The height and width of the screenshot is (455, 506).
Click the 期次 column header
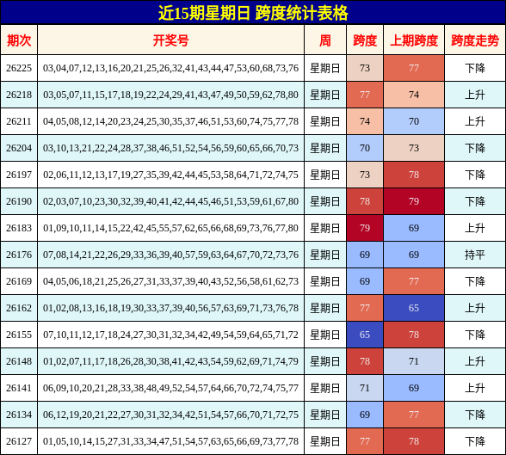tap(19, 40)
